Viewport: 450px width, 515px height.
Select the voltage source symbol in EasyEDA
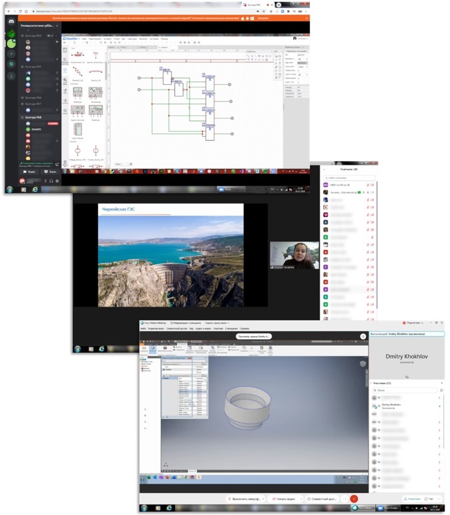(x=77, y=151)
